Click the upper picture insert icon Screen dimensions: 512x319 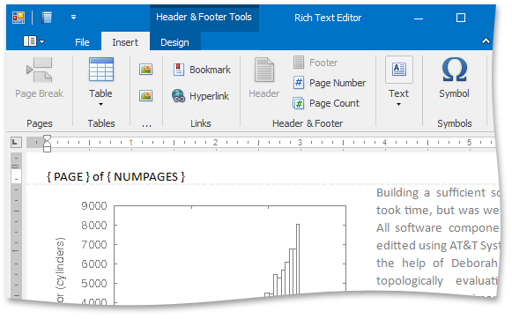coord(145,70)
